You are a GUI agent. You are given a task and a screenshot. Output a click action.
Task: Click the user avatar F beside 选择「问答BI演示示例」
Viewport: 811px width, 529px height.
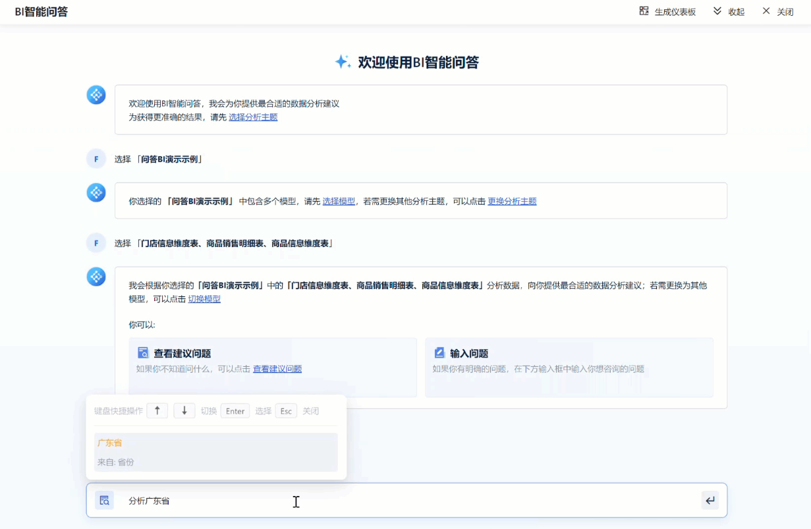(x=96, y=159)
